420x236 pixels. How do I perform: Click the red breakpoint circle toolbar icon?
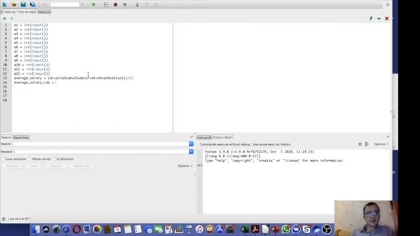(x=115, y=5)
